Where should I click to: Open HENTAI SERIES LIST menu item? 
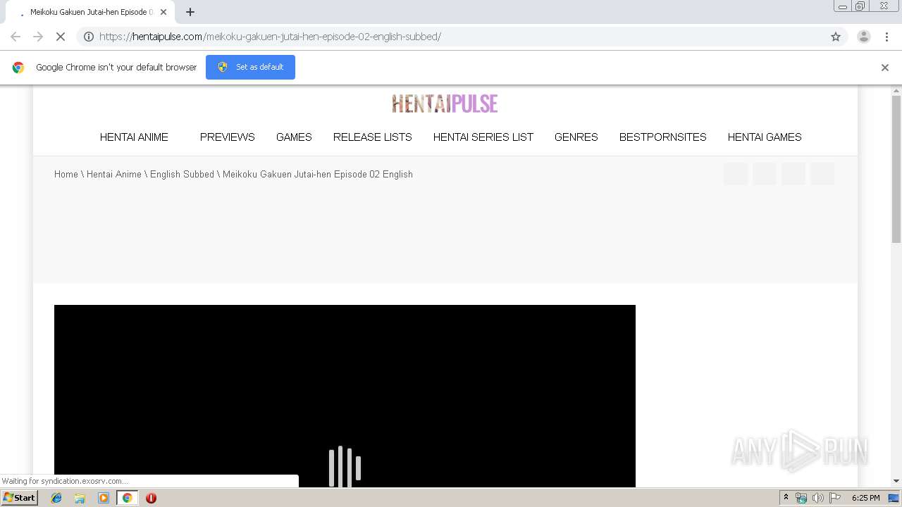pyautogui.click(x=483, y=137)
